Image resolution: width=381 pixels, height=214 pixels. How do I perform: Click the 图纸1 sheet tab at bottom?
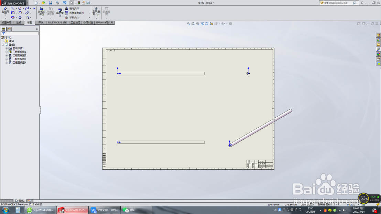pos(20,201)
